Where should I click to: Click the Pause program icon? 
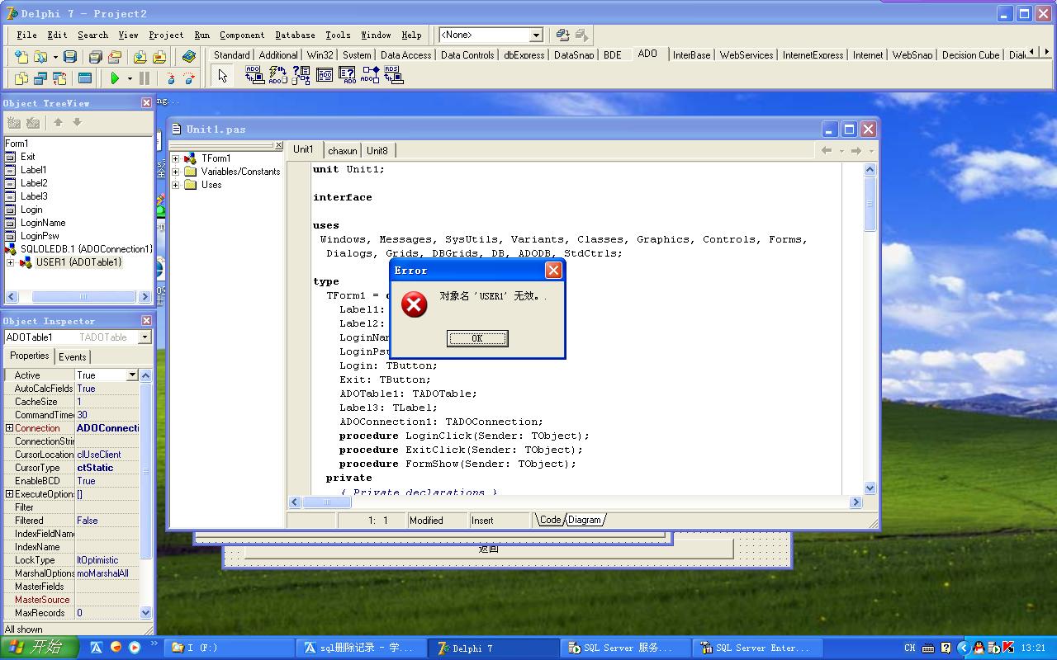click(x=145, y=78)
